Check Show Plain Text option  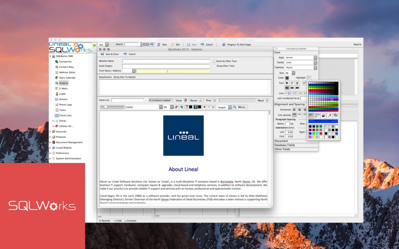[x=214, y=65]
